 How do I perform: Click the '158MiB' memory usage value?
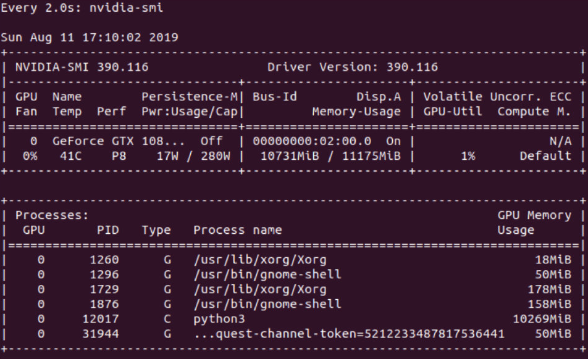pos(549,304)
